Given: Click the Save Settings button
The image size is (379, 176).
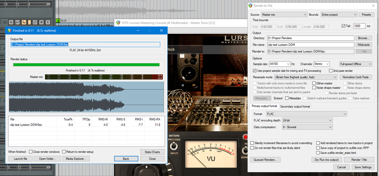Looking at the screenshot, I should tap(363, 167).
